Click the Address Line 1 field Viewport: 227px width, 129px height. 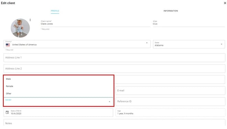(115, 58)
